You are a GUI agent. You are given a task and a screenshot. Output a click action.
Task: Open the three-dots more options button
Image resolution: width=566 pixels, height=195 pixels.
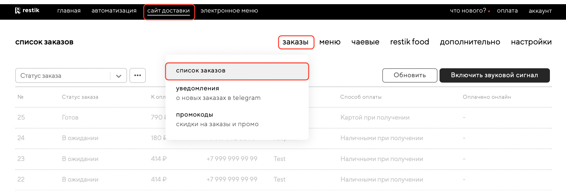pos(137,75)
